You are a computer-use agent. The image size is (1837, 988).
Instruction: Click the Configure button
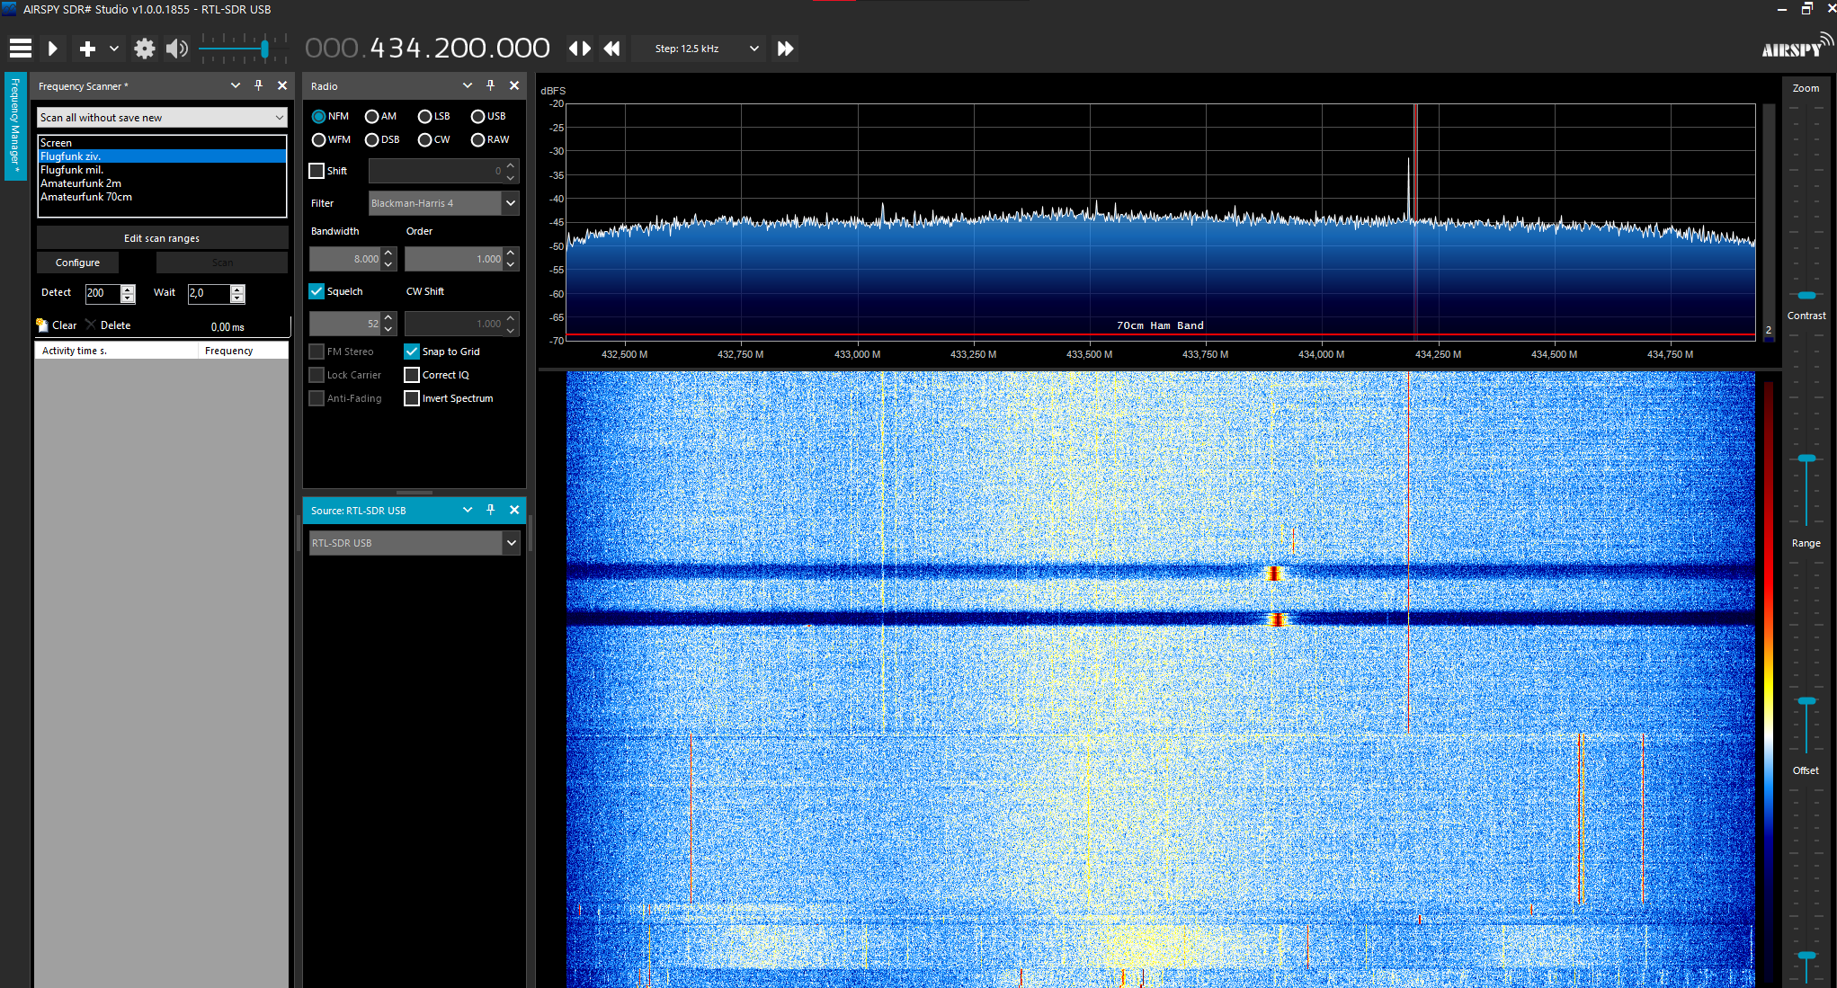[77, 263]
